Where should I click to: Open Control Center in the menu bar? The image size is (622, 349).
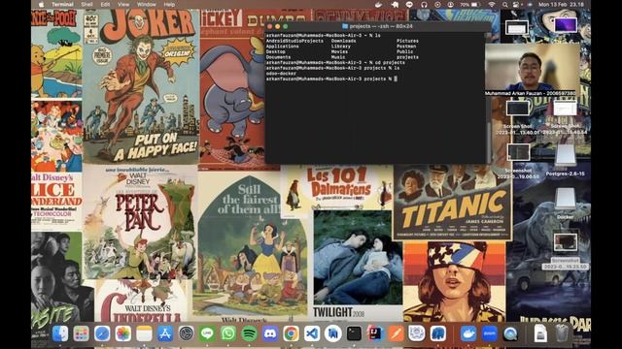tap(516, 4)
